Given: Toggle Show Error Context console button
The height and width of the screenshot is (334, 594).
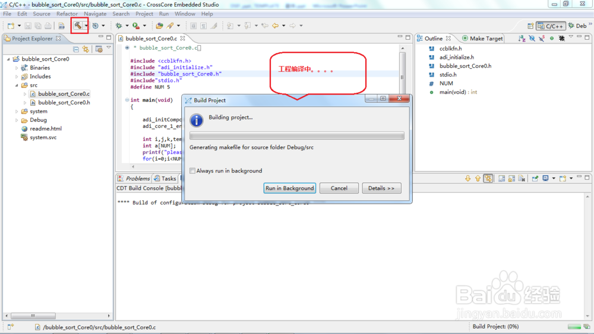Looking at the screenshot, I should (x=488, y=178).
